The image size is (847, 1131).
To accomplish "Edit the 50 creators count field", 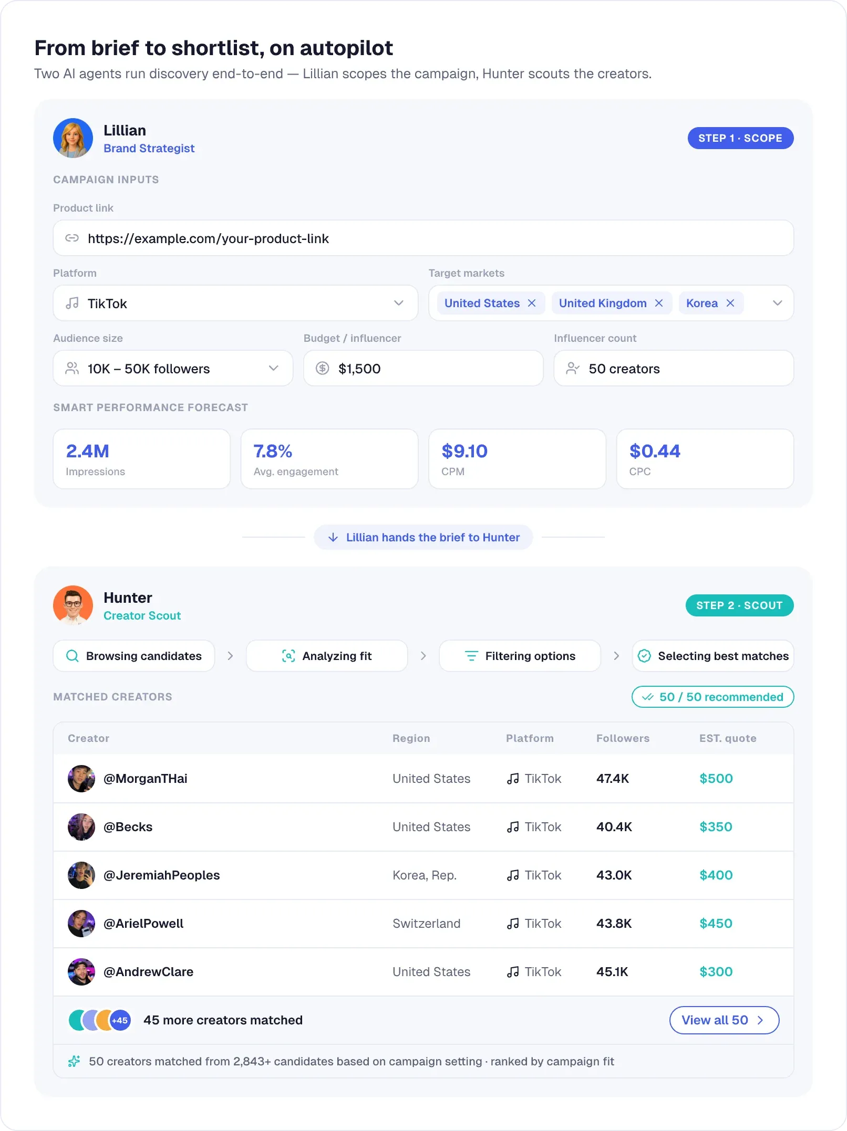I will (674, 369).
